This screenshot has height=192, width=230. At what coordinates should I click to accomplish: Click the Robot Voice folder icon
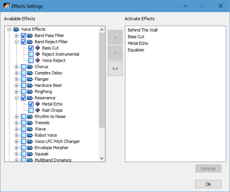pyautogui.click(x=30, y=135)
